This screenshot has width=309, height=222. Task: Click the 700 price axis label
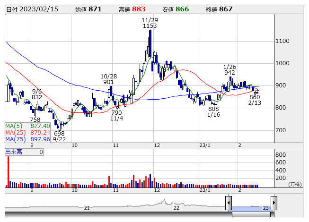click(x=281, y=130)
